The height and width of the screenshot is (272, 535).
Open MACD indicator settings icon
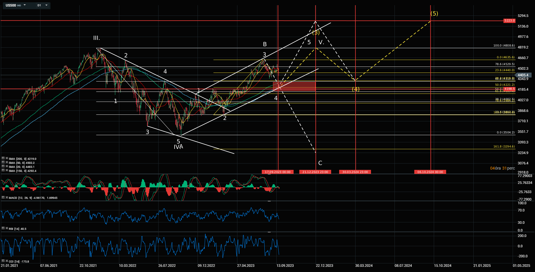[x=3, y=197]
